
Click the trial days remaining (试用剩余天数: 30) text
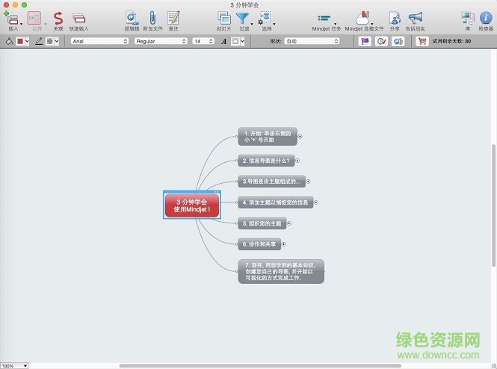point(451,41)
